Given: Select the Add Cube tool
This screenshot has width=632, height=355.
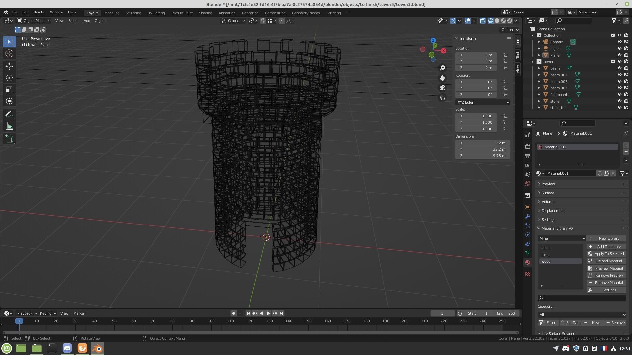Looking at the screenshot, I should point(9,139).
